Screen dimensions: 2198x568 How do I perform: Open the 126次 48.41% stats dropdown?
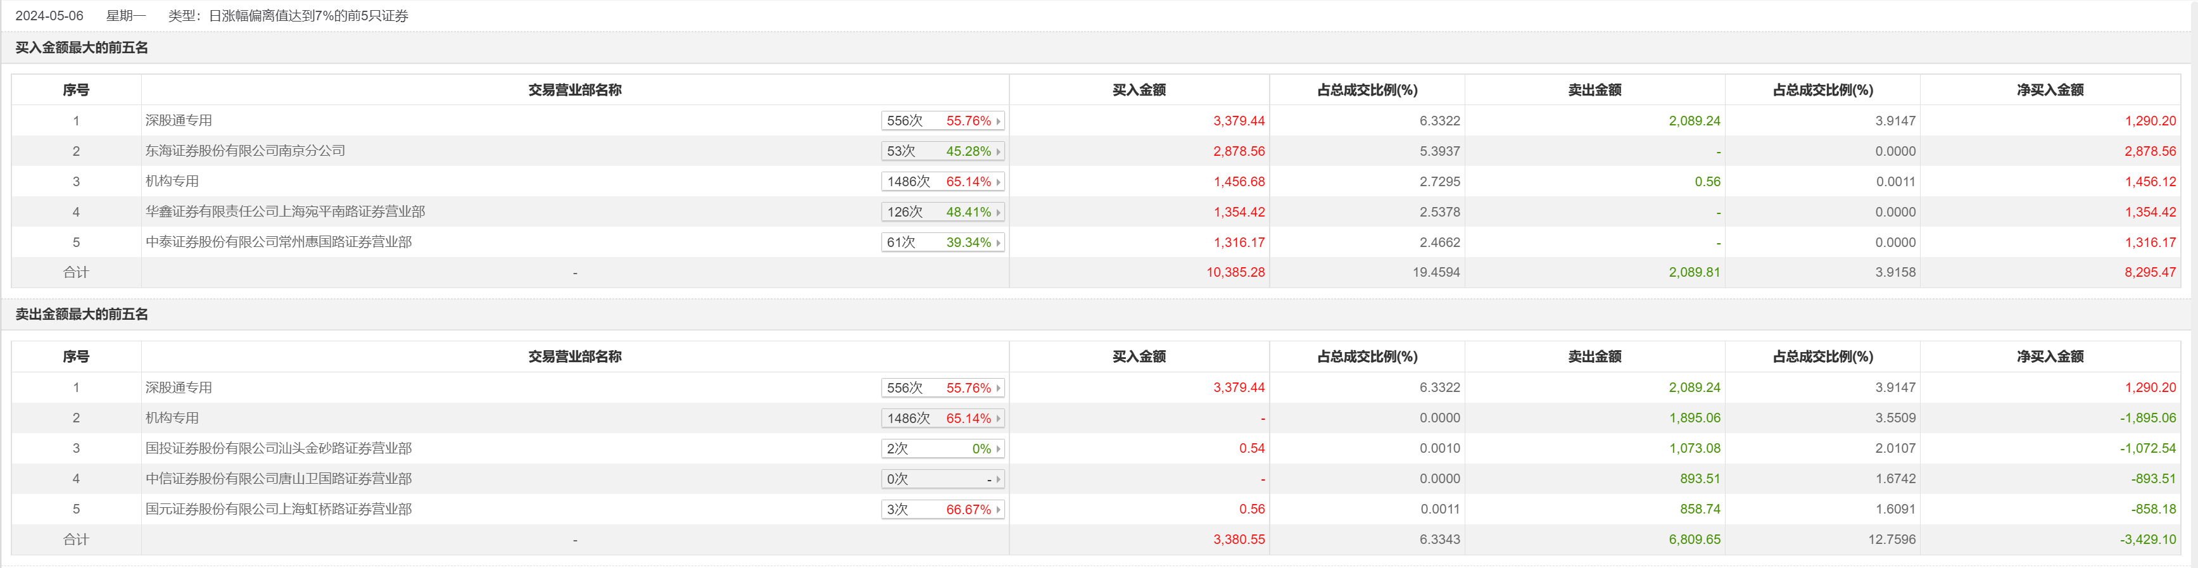[x=942, y=211]
